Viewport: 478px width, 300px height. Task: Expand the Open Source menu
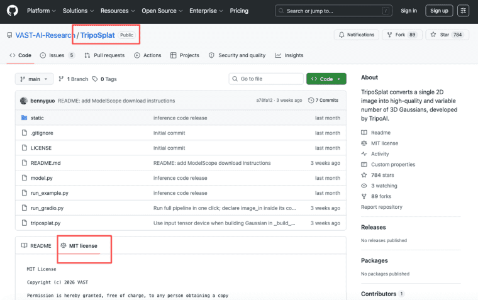162,11
